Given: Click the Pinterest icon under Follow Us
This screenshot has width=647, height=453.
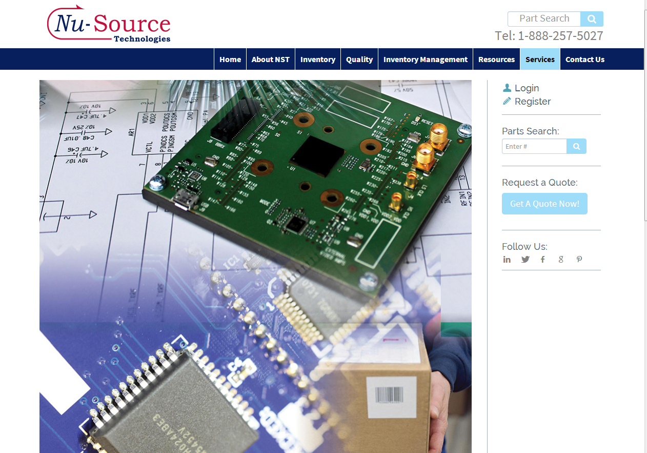Looking at the screenshot, I should click(x=579, y=260).
